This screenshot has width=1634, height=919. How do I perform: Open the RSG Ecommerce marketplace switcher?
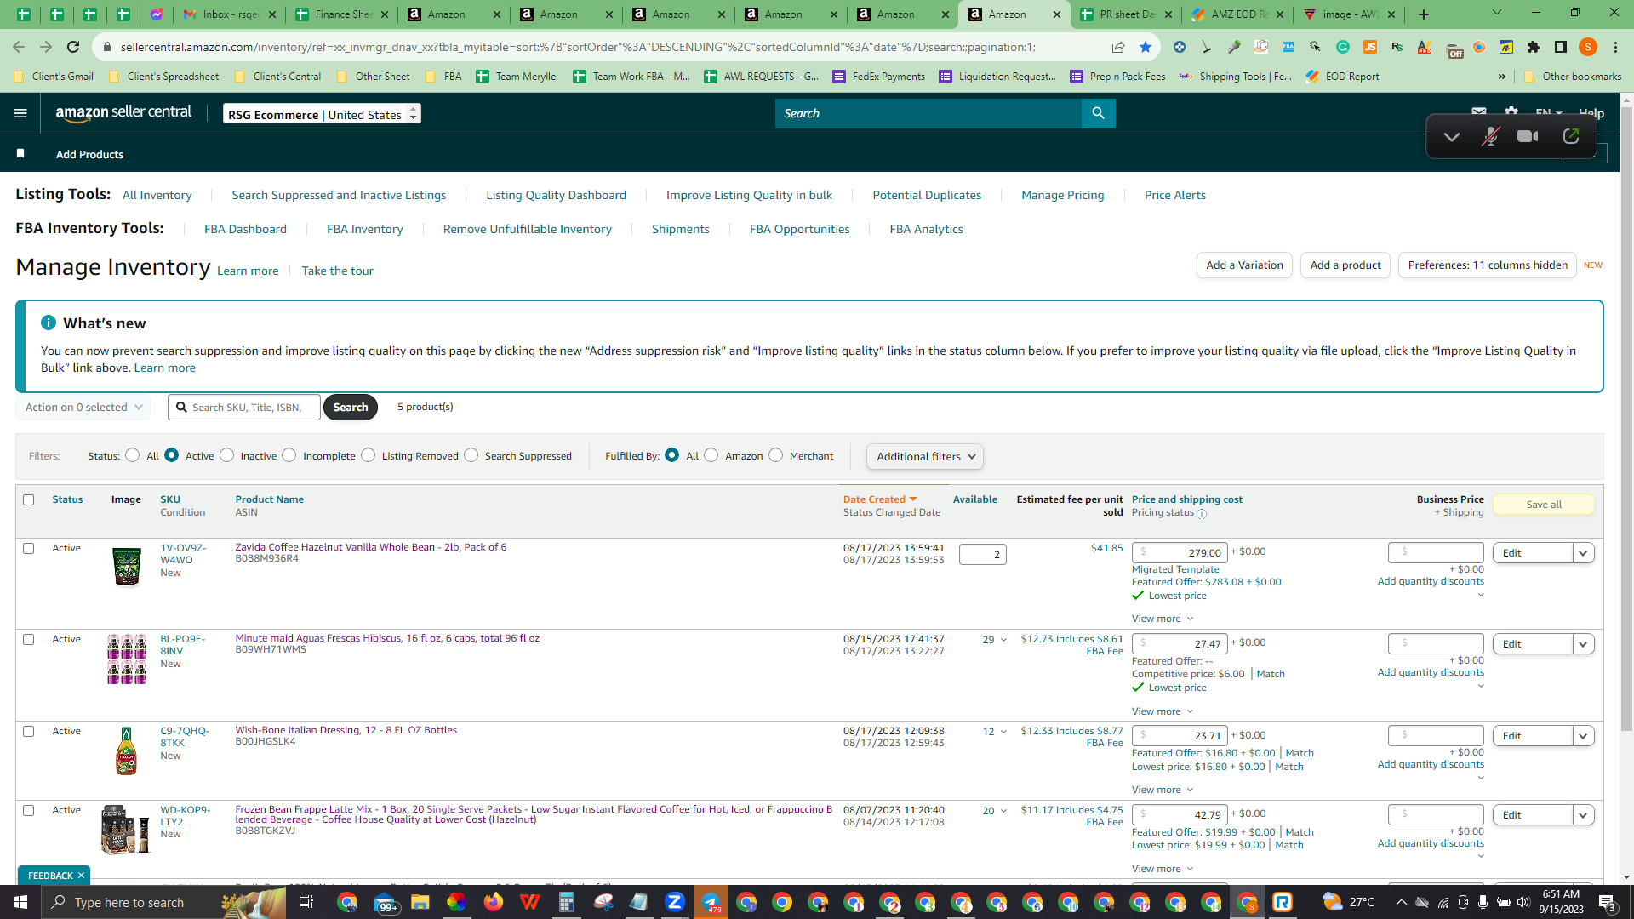tap(322, 114)
